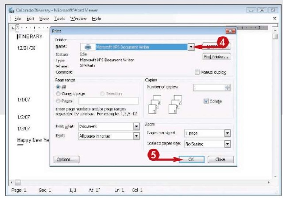Click the 1/1/07 date in document
Viewport: 283px width, 198px height.
click(x=23, y=100)
